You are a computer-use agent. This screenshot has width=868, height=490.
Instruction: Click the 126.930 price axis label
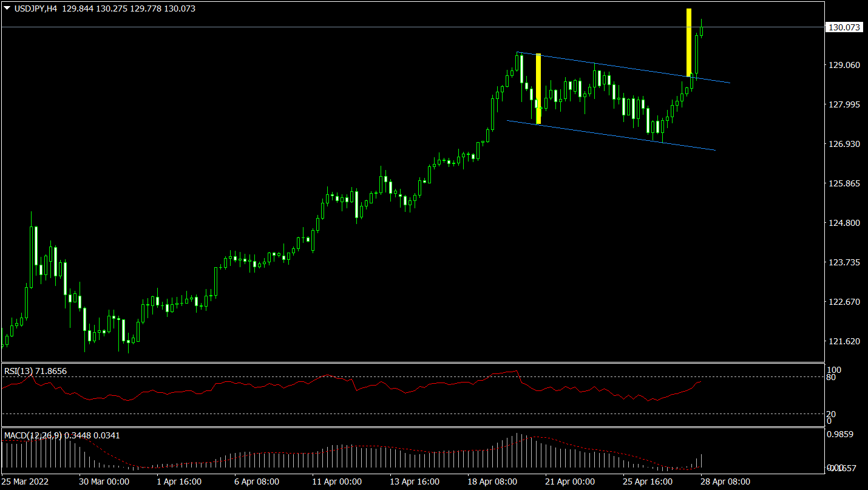845,144
